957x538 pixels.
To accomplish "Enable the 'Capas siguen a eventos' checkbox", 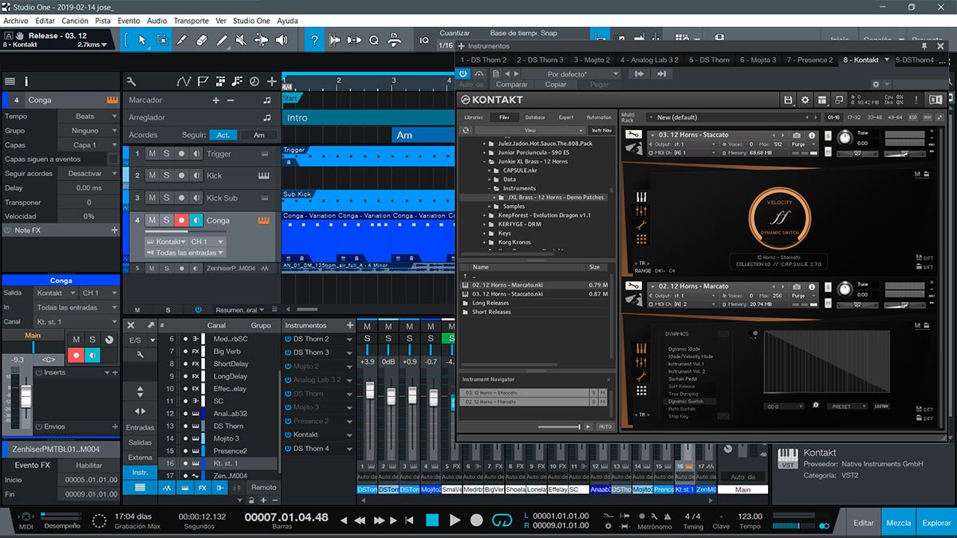I will (x=112, y=159).
